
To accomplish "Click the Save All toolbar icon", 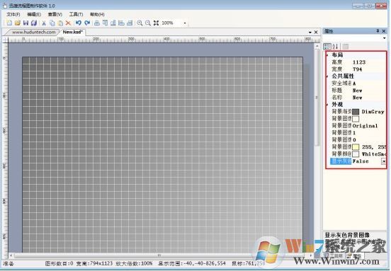I will click(34, 23).
